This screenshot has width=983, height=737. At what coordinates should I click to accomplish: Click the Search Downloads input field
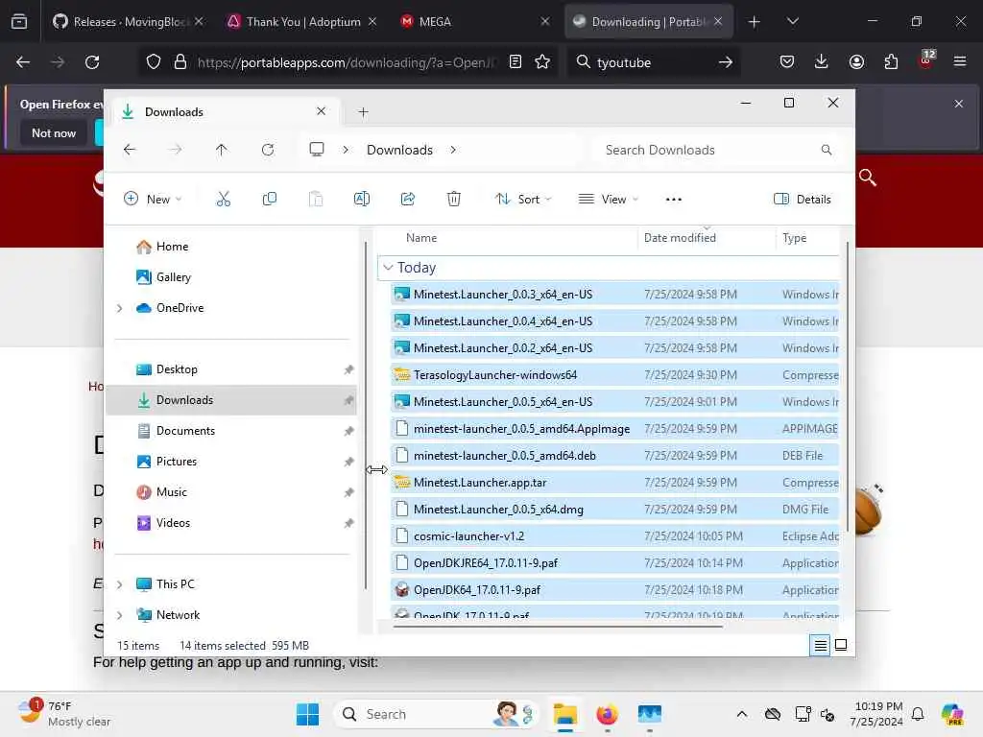[718, 150]
